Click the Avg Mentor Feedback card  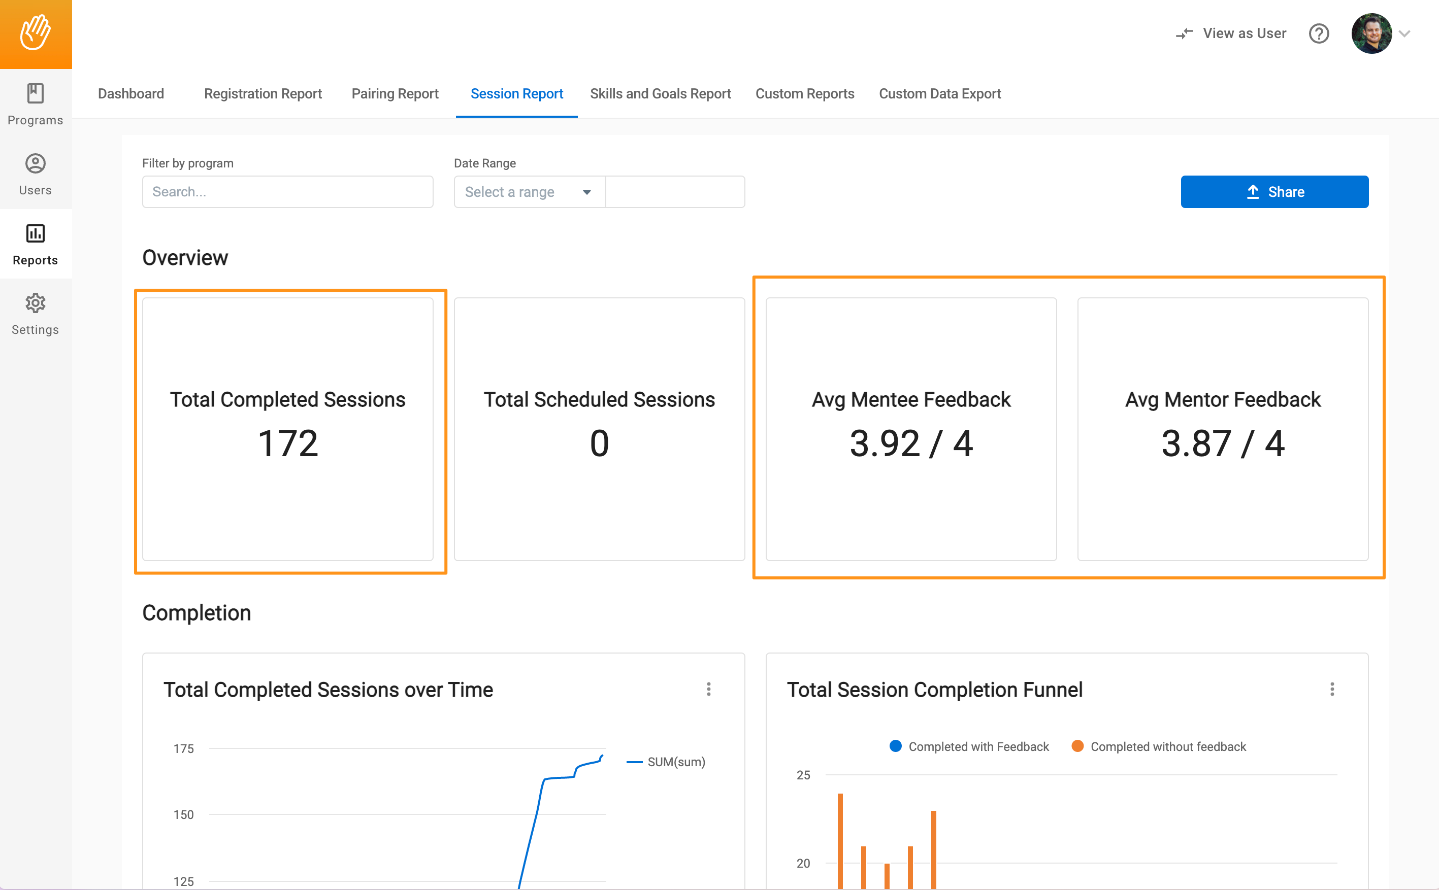[1222, 429]
